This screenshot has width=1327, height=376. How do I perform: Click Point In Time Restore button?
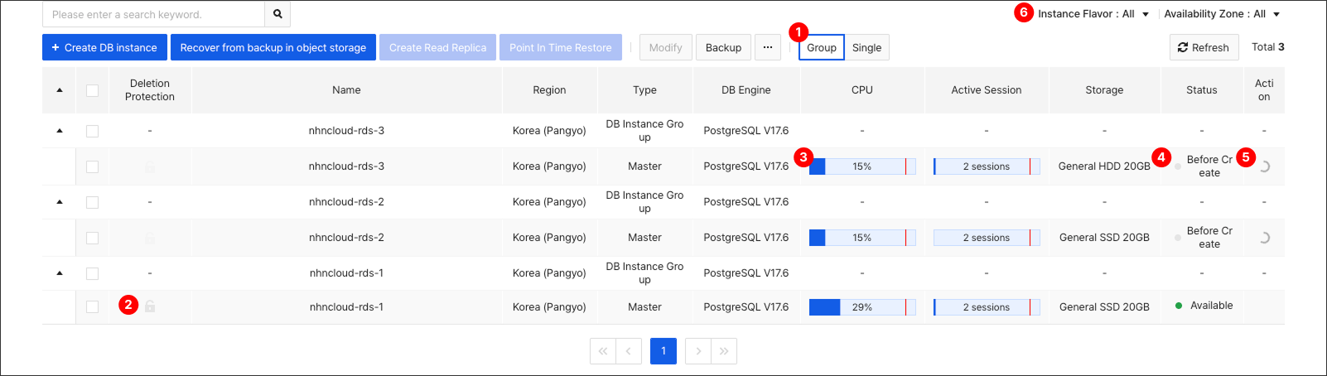561,47
